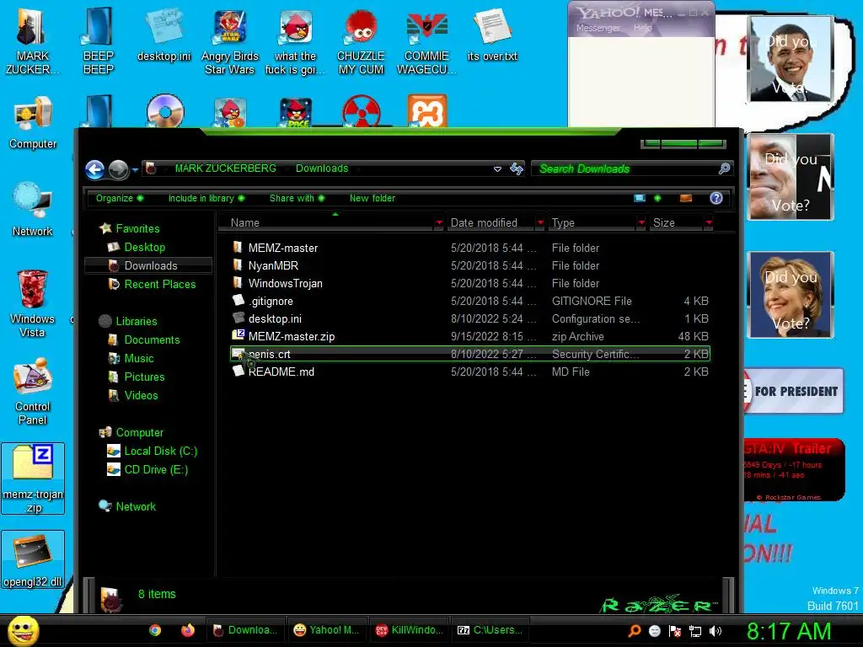The width and height of the screenshot is (863, 647).
Task: Click MARK ZUCKERBERG in the address breadcrumb
Action: [x=226, y=168]
